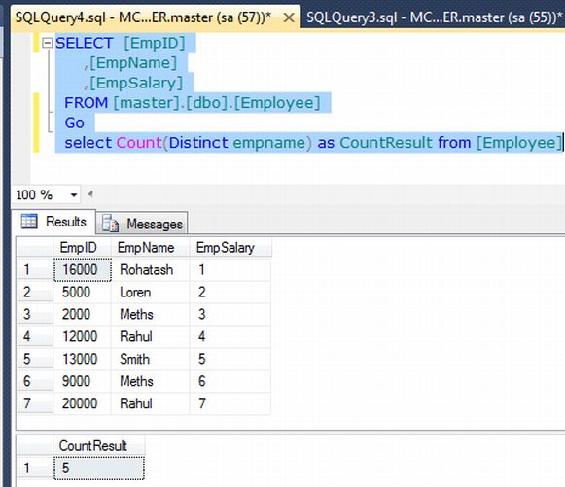
Task: Open the Results tab
Action: pyautogui.click(x=53, y=222)
